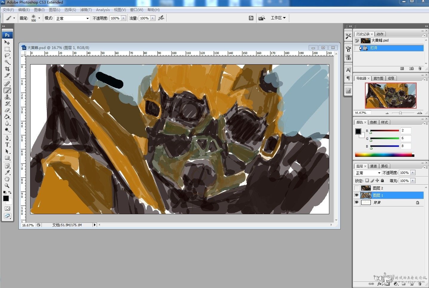Select the Pen tool
This screenshot has width=429, height=288.
[7, 138]
